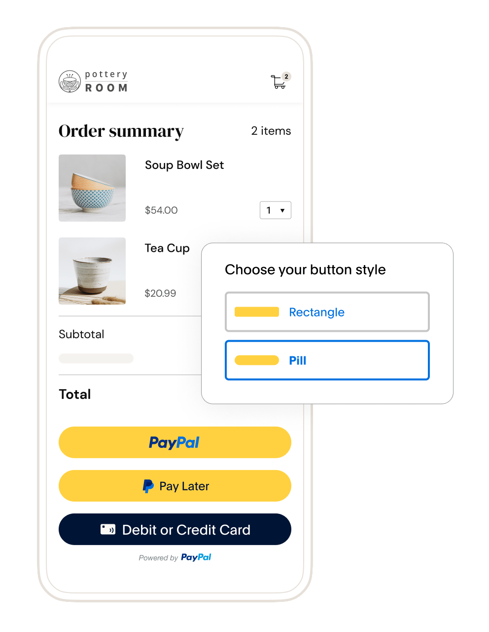Open the shopping cart icon
Viewport: 489px width, 632px height.
pos(279,82)
